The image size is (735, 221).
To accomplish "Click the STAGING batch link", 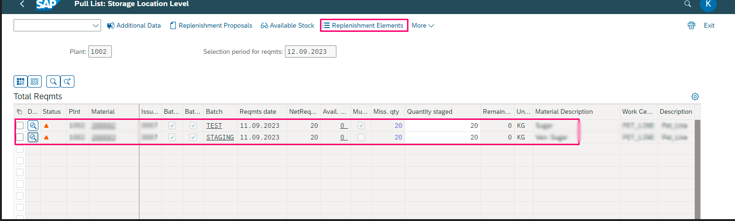I will [220, 137].
